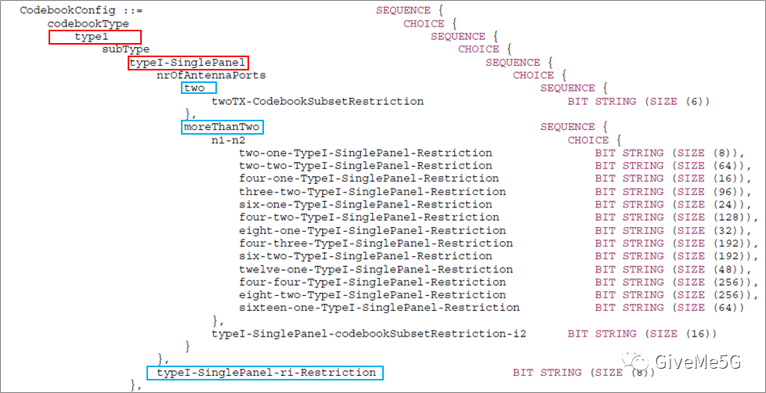766x393 pixels.
Task: Select the red-boxed type1 field
Action: coord(95,37)
